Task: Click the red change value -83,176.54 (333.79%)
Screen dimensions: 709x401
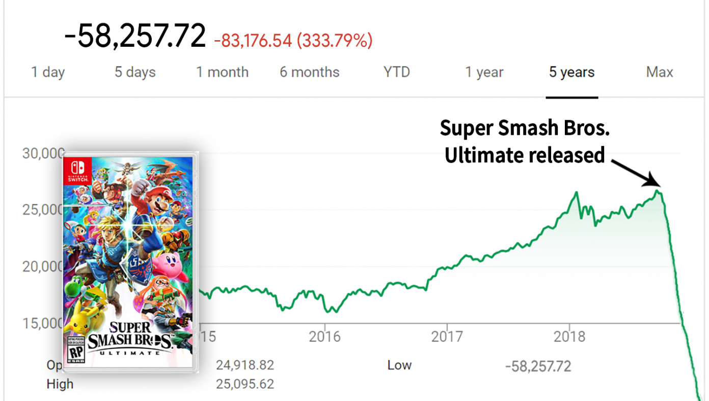Action: [293, 40]
